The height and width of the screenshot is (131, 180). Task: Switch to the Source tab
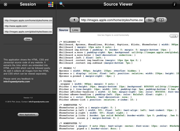click(63, 30)
